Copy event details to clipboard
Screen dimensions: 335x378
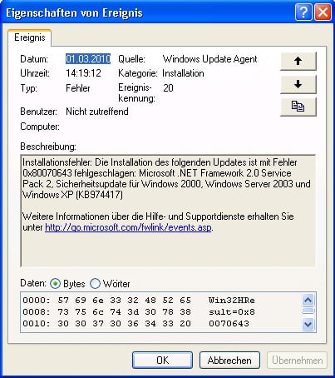click(298, 107)
